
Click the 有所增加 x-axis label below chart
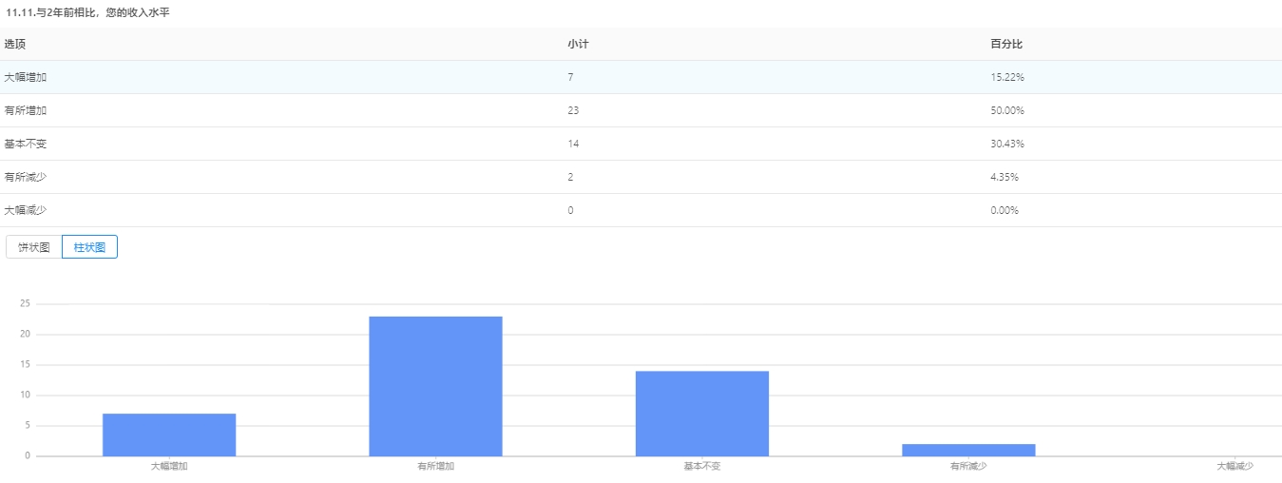[435, 467]
